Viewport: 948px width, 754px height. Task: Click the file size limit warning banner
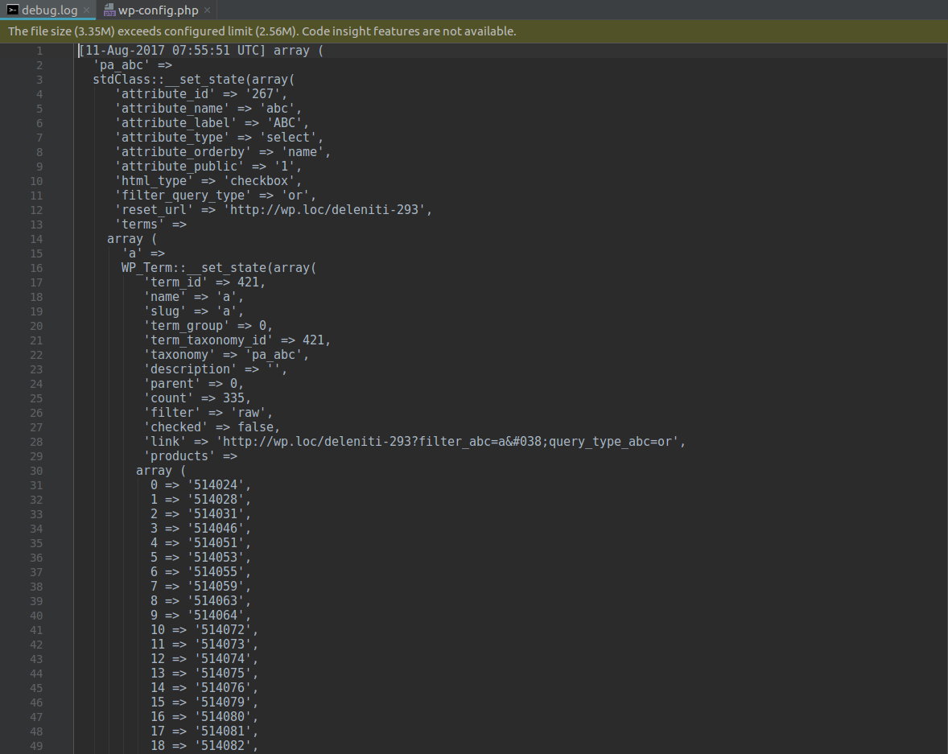[x=474, y=31]
